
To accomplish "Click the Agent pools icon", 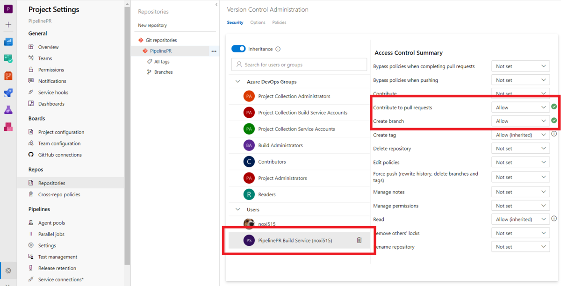I will point(31,223).
